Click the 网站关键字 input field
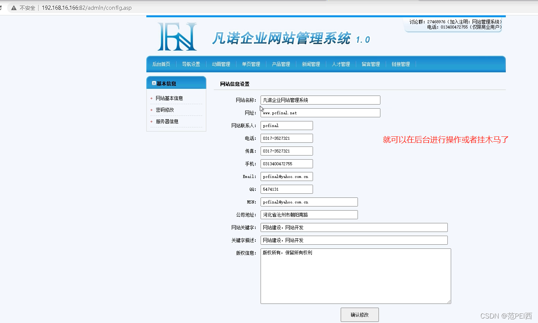The image size is (538, 323). (x=354, y=227)
